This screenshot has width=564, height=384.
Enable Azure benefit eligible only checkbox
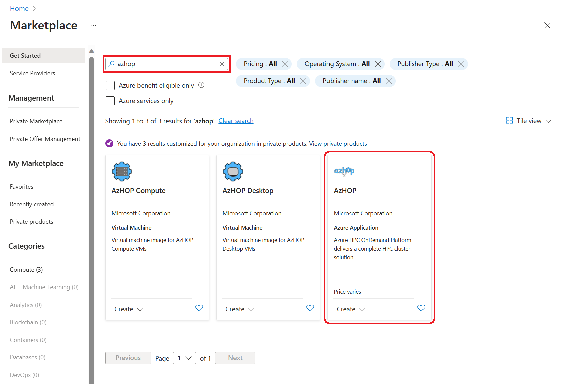110,85
